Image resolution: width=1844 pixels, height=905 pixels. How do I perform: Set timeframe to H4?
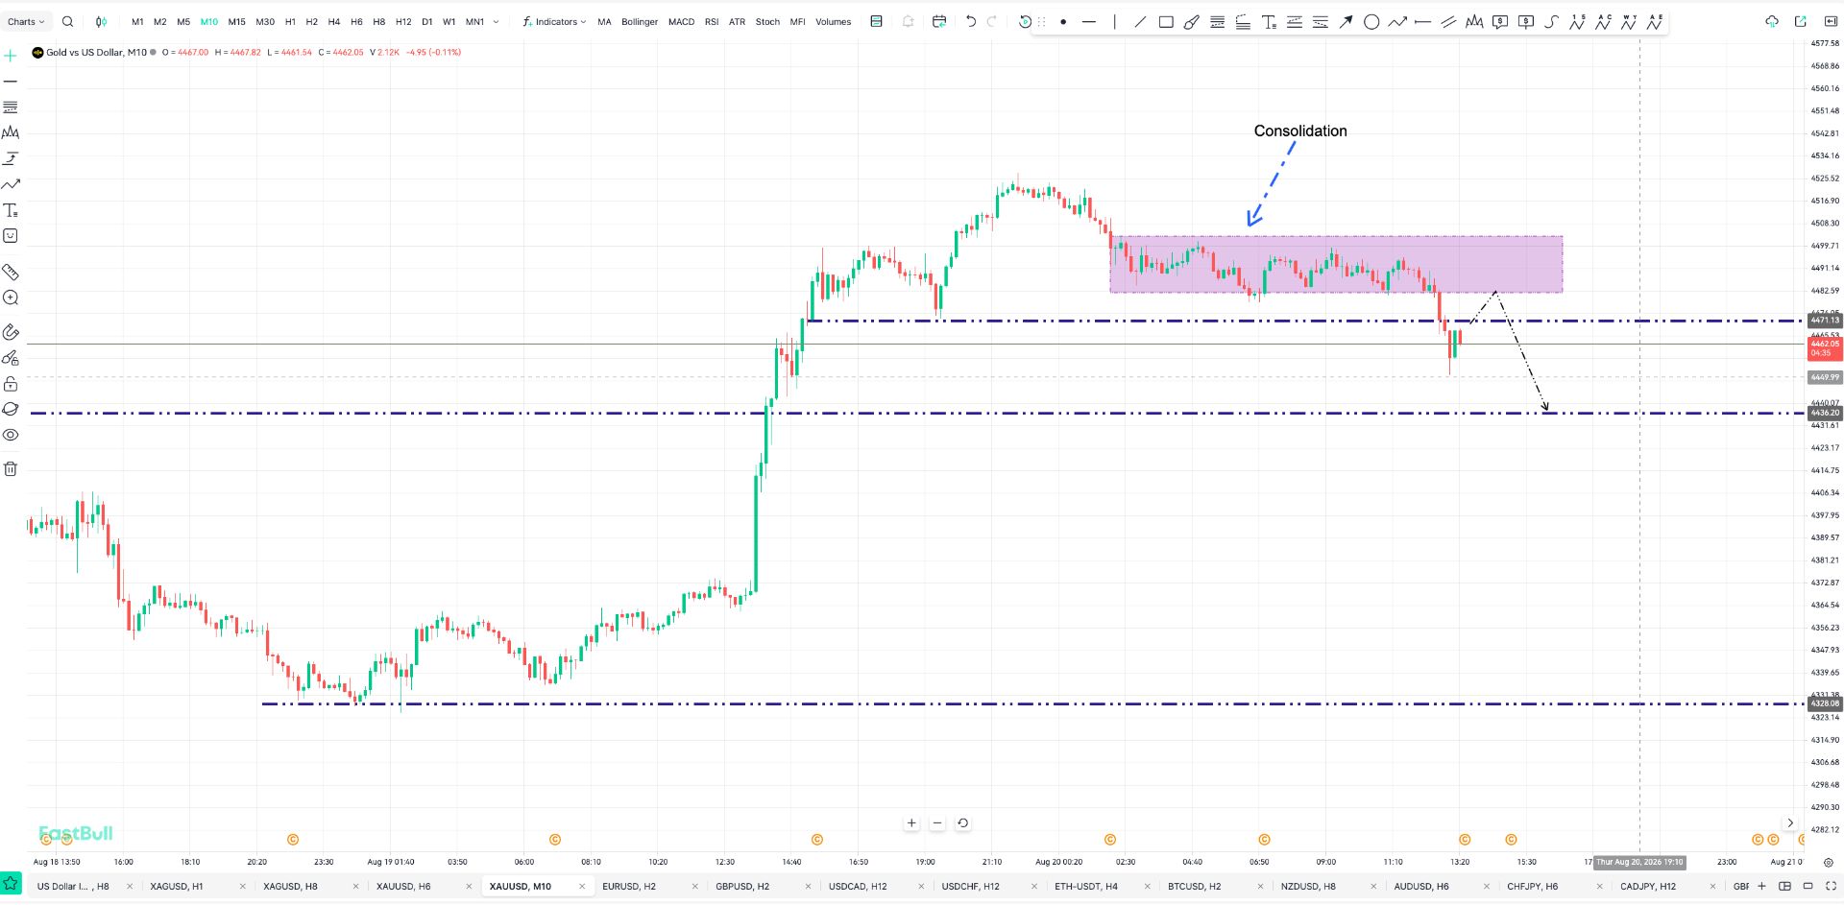coord(334,21)
